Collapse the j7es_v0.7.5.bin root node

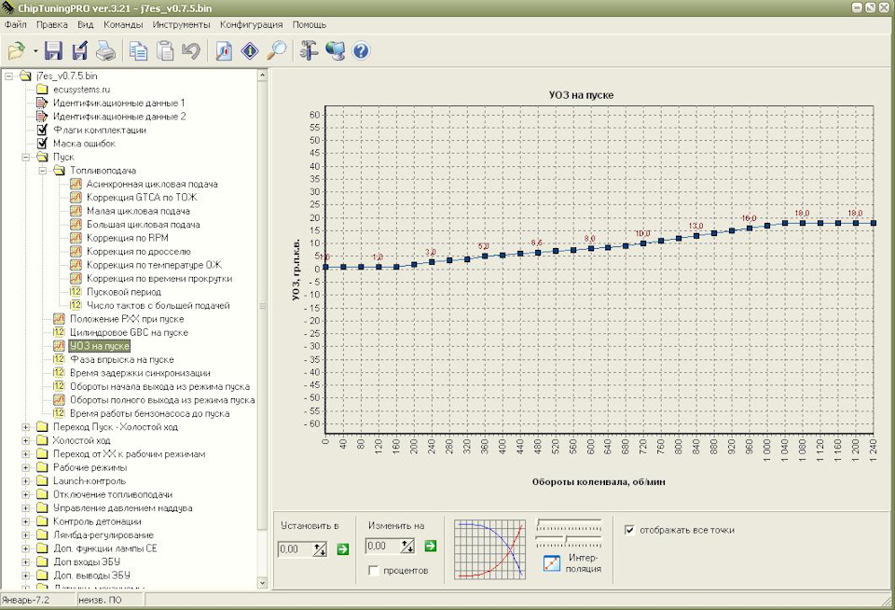(x=9, y=76)
